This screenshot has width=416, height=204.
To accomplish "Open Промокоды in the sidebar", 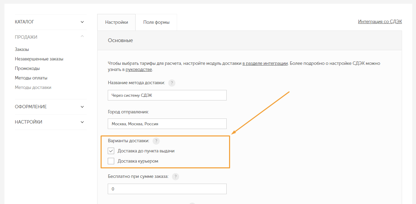I will [27, 68].
